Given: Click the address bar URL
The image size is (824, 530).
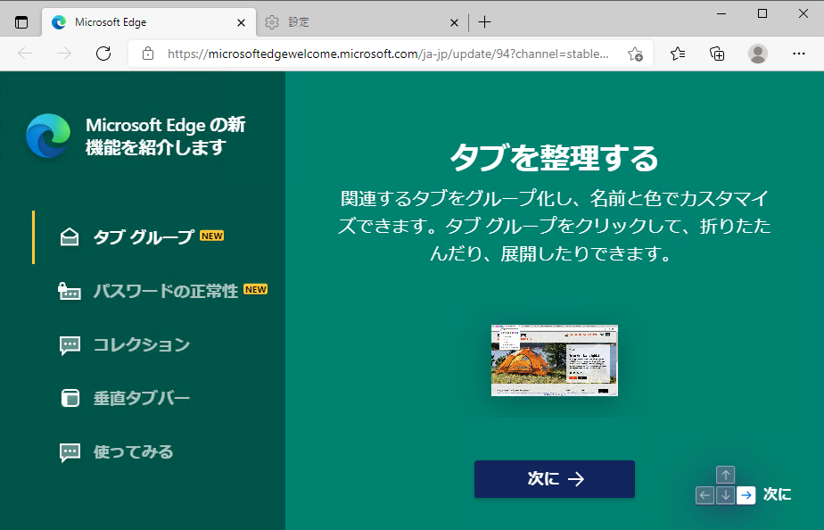Looking at the screenshot, I should click(388, 54).
